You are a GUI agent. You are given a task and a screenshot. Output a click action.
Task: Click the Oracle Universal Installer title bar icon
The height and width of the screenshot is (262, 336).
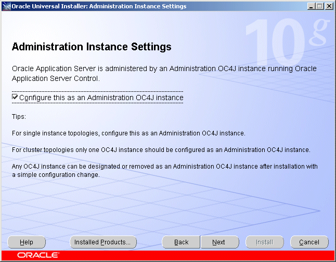pyautogui.click(x=7, y=6)
